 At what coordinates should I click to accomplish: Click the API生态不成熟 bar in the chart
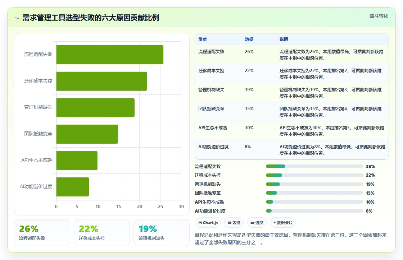(77, 161)
